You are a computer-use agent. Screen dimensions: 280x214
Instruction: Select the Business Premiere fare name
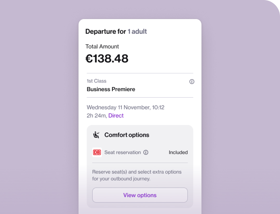(111, 89)
